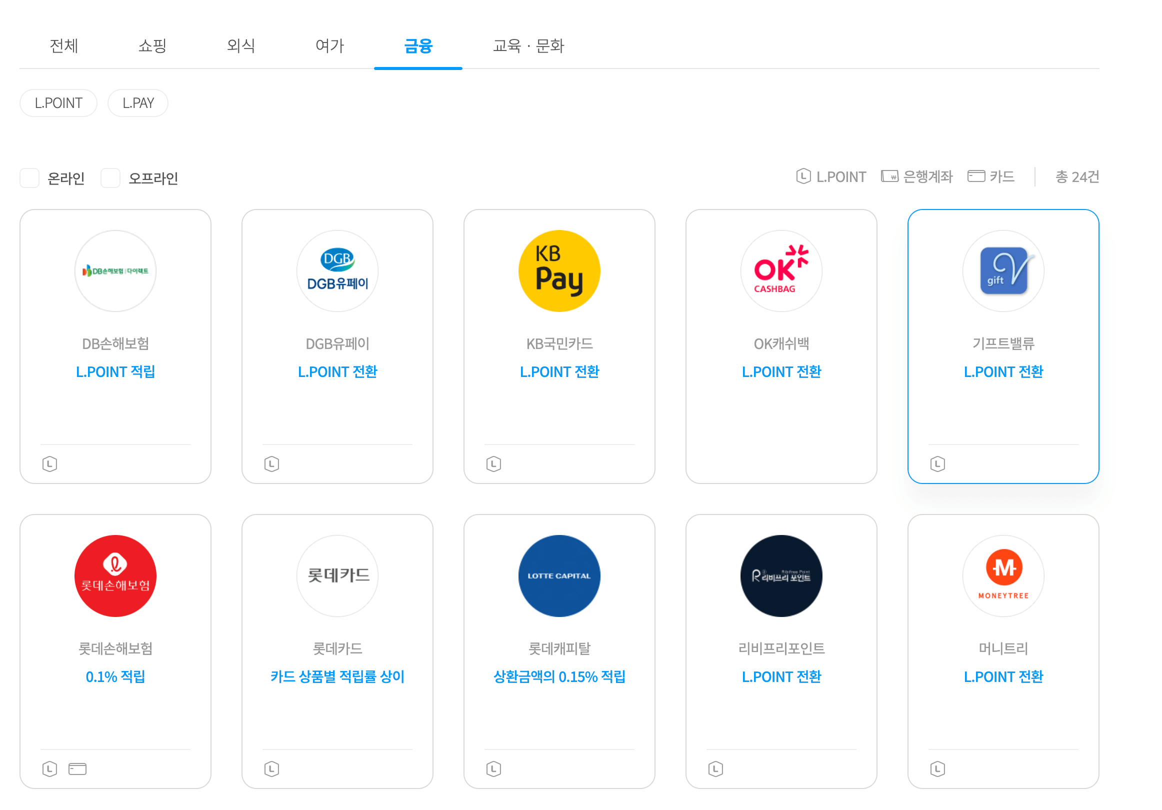The width and height of the screenshot is (1162, 810).
Task: Click L.POINT icon under 롯데카드 tile
Action: [x=272, y=768]
